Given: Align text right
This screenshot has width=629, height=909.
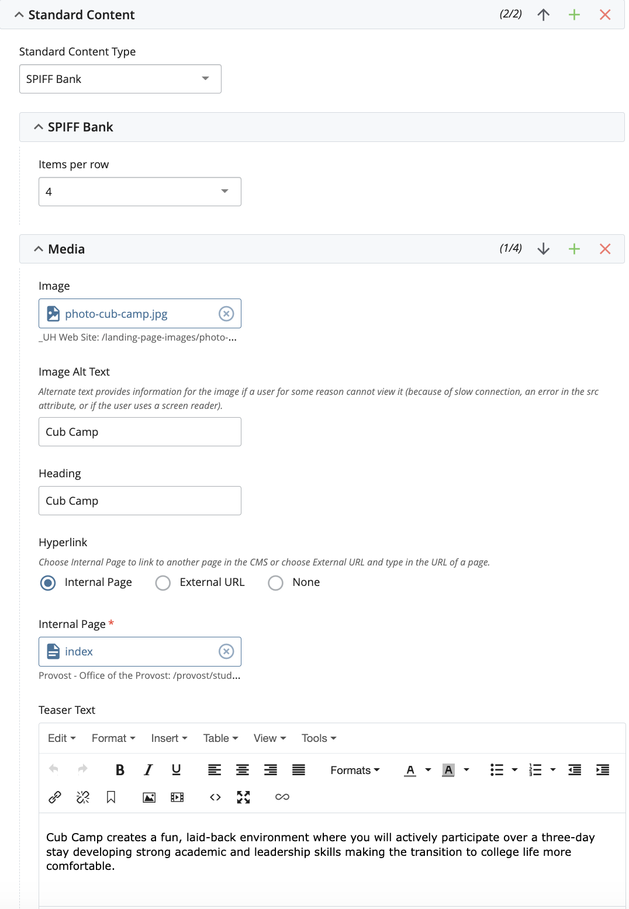Looking at the screenshot, I should point(271,770).
